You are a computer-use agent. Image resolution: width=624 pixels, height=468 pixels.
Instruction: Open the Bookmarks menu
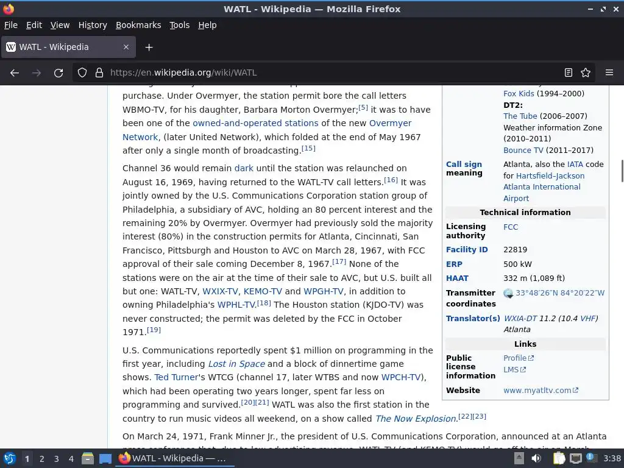click(138, 25)
